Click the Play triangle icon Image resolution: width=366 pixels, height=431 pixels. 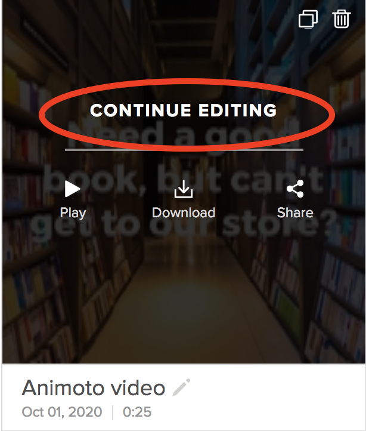pos(73,189)
